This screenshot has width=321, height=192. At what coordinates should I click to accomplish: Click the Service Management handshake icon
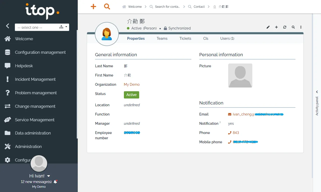click(x=8, y=120)
